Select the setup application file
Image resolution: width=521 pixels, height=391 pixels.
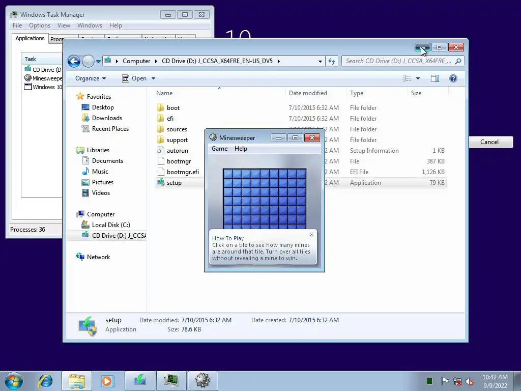click(174, 183)
